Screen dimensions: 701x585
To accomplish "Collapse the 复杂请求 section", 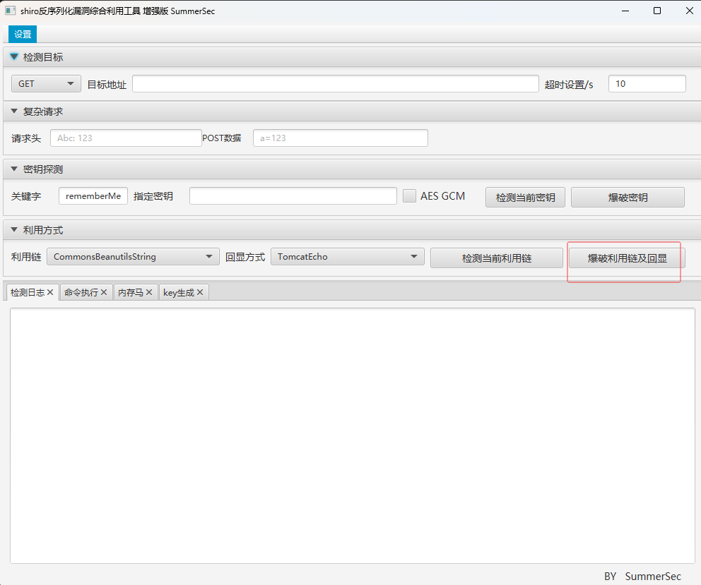I will 14,111.
